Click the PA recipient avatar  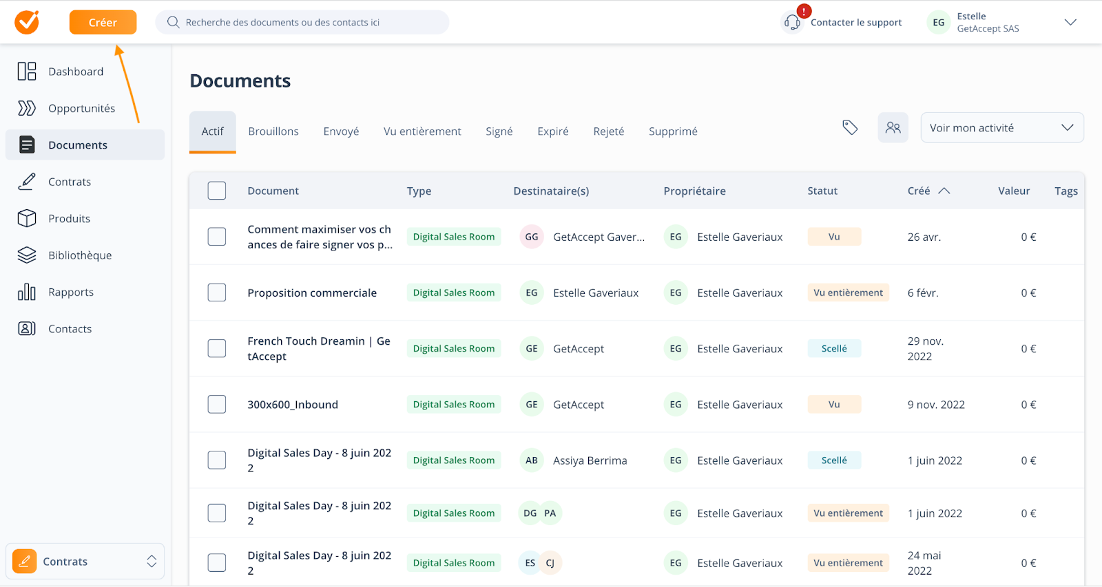(550, 513)
